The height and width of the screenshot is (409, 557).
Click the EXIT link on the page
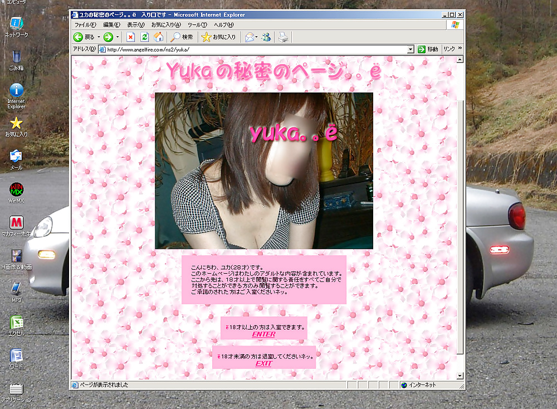[x=263, y=363]
